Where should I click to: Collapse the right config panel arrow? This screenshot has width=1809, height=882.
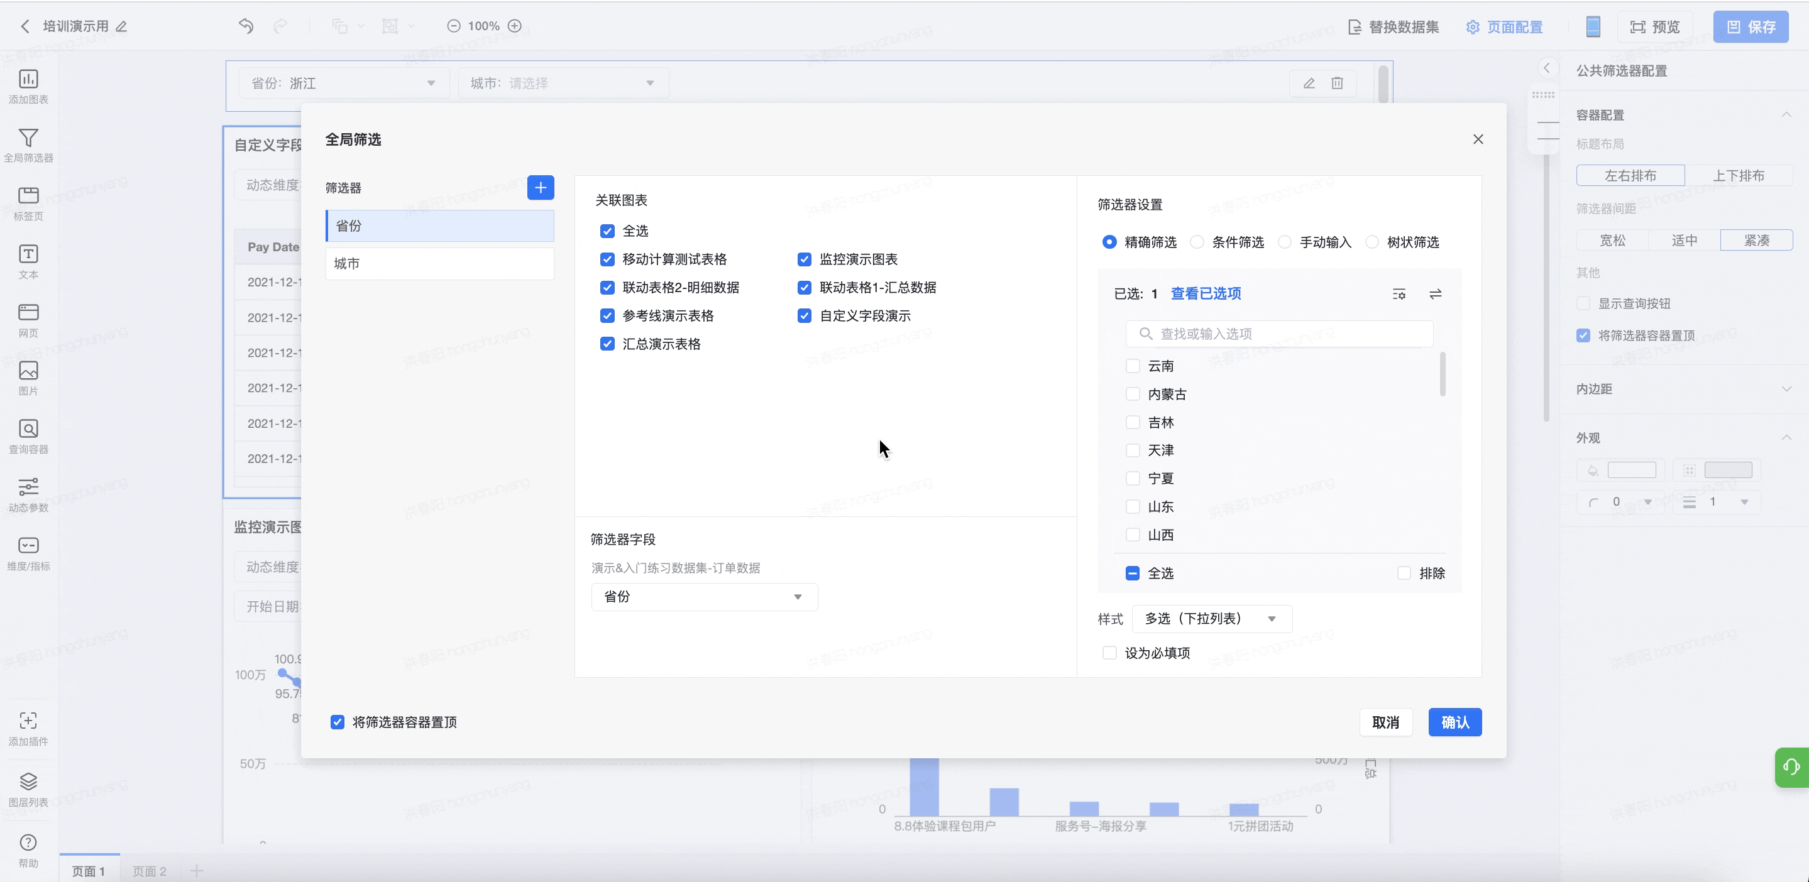(1546, 68)
